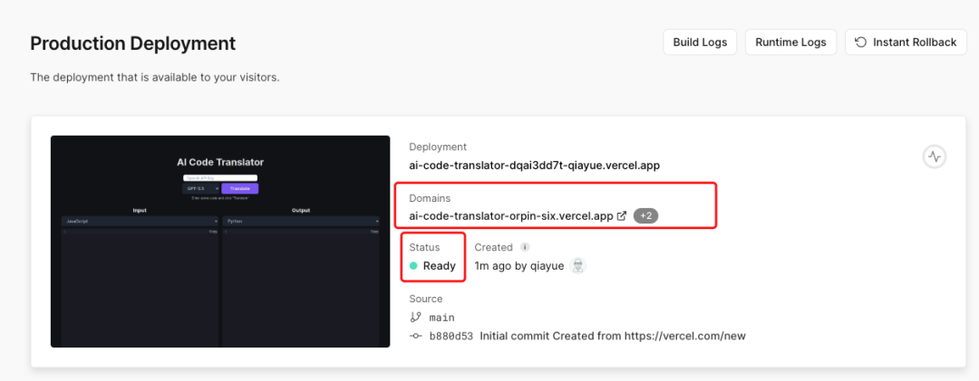This screenshot has height=381, width=979.
Task: Expand the +2 additional domains badge
Action: [646, 216]
